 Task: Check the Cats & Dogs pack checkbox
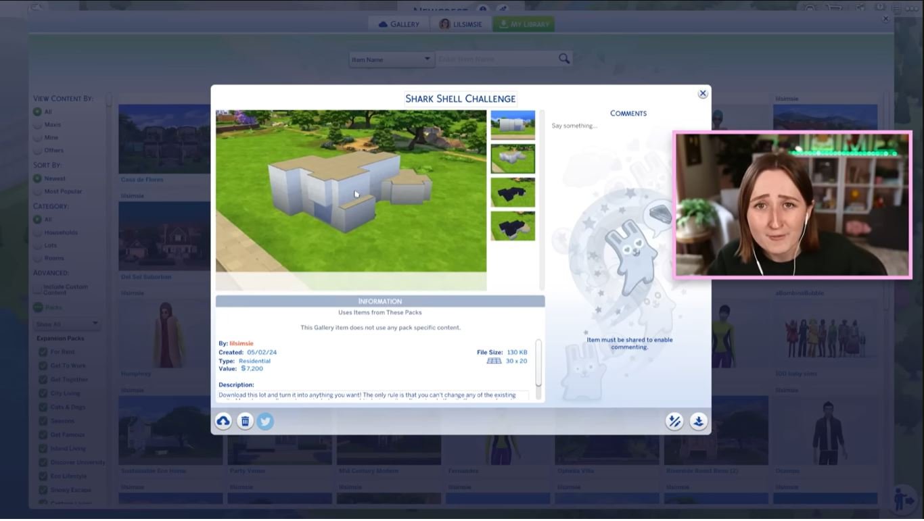point(43,407)
